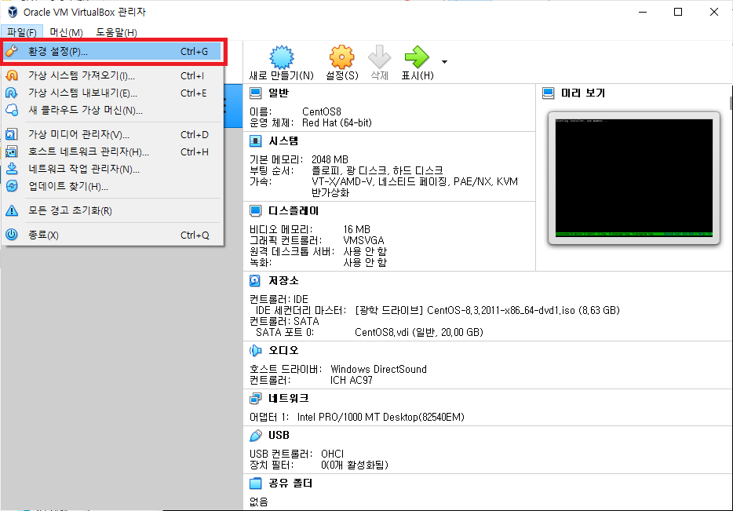
Task: Click the import appliance icon beside 가상 시스템 가져오기
Action: click(12, 75)
